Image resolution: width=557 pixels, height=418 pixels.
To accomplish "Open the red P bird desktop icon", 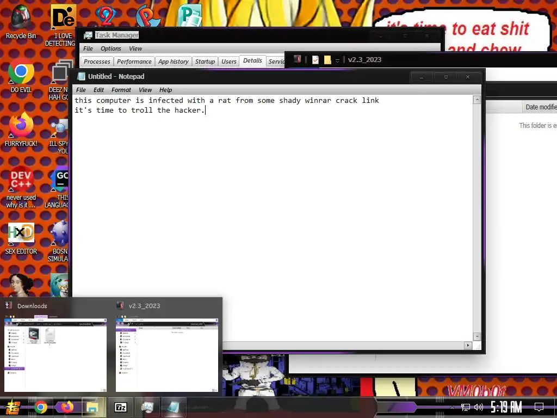I will tap(148, 16).
